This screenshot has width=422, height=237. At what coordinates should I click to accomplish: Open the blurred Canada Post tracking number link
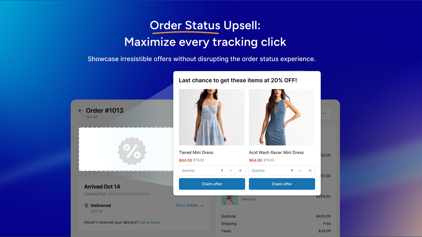[128, 194]
